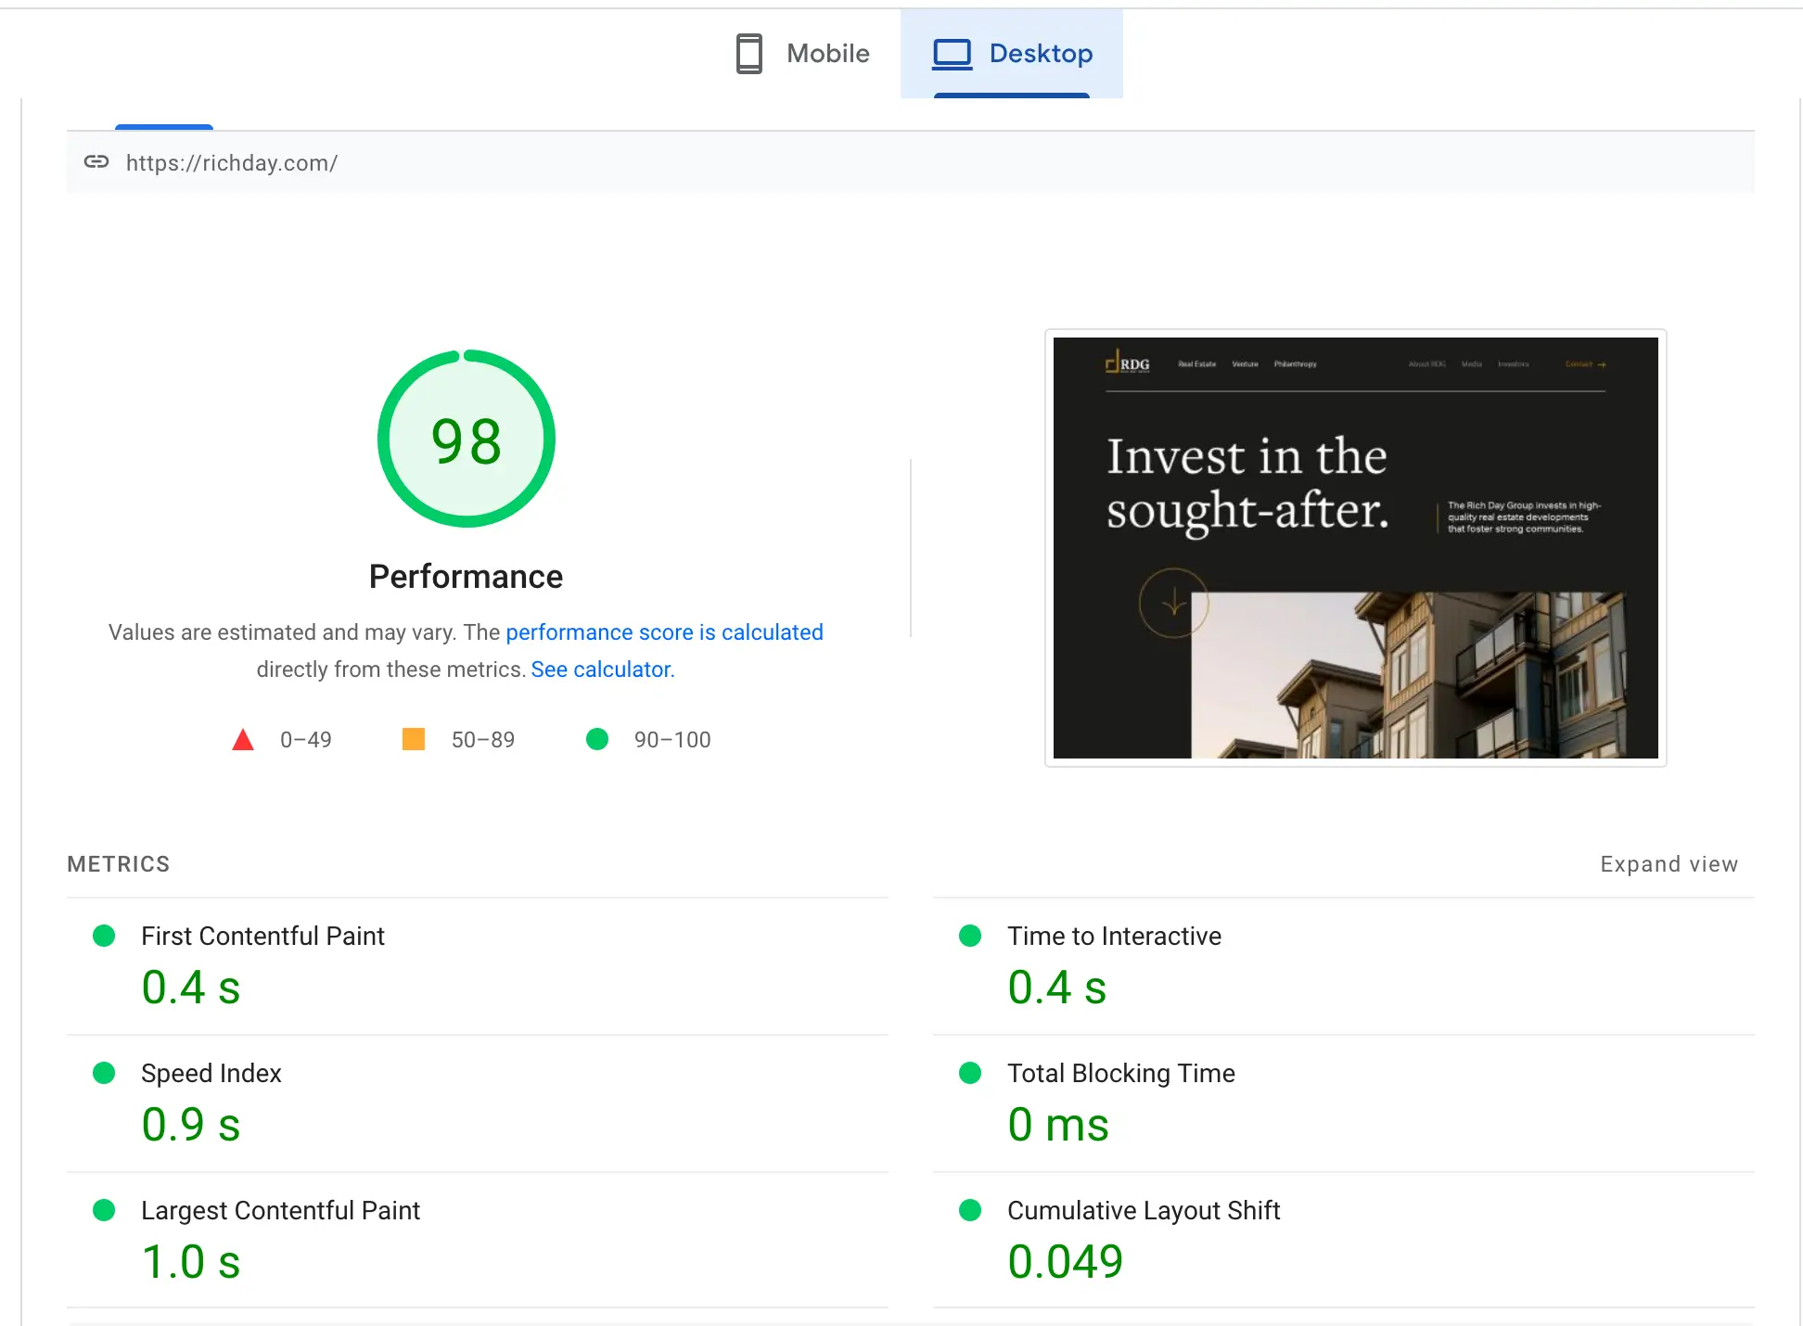Click the 0 ms Total Blocking Time value

click(x=1058, y=1125)
